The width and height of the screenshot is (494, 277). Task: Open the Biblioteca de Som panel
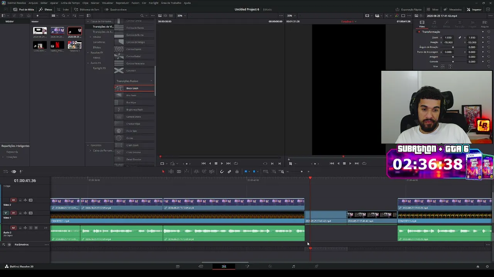pyautogui.click(x=87, y=9)
